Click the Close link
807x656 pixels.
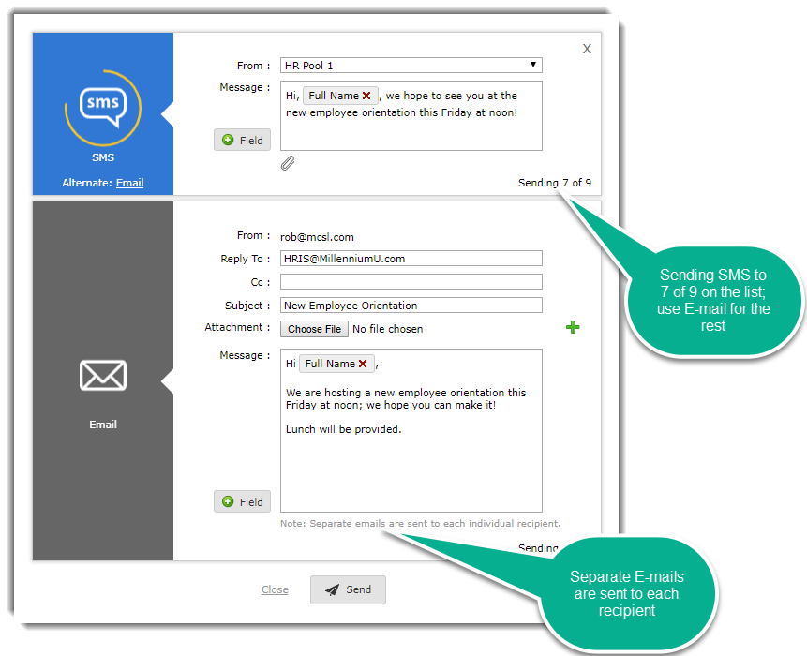click(275, 589)
